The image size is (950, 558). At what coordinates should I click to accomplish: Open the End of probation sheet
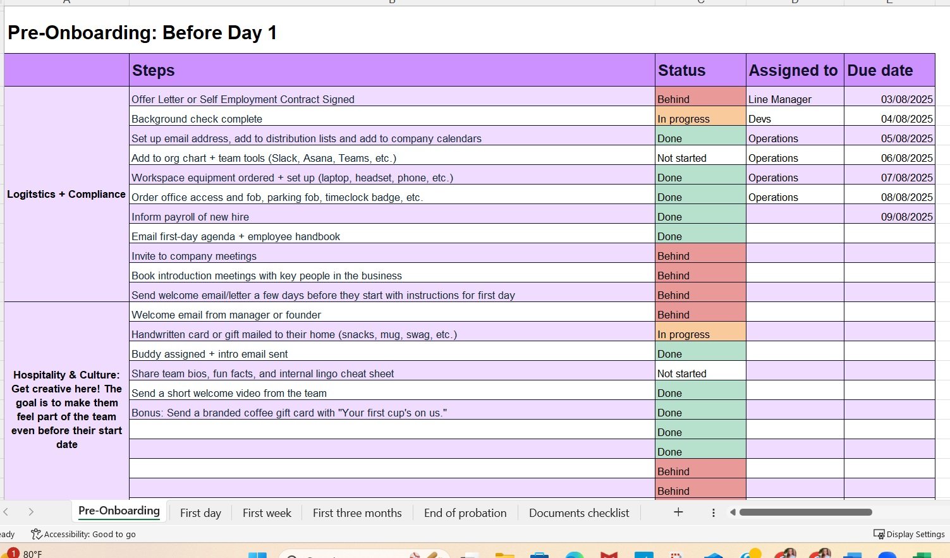pyautogui.click(x=465, y=513)
